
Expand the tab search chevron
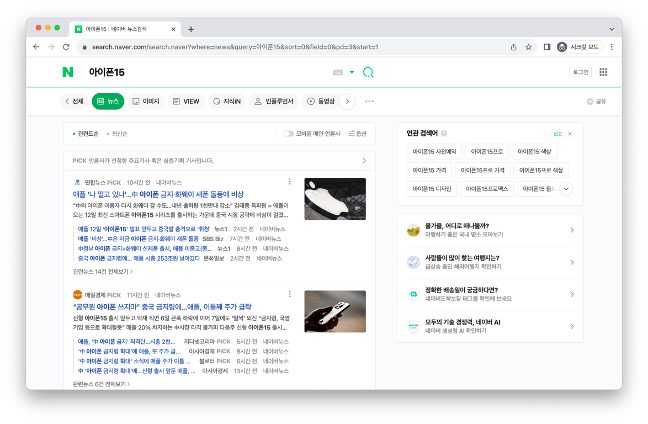click(x=612, y=29)
